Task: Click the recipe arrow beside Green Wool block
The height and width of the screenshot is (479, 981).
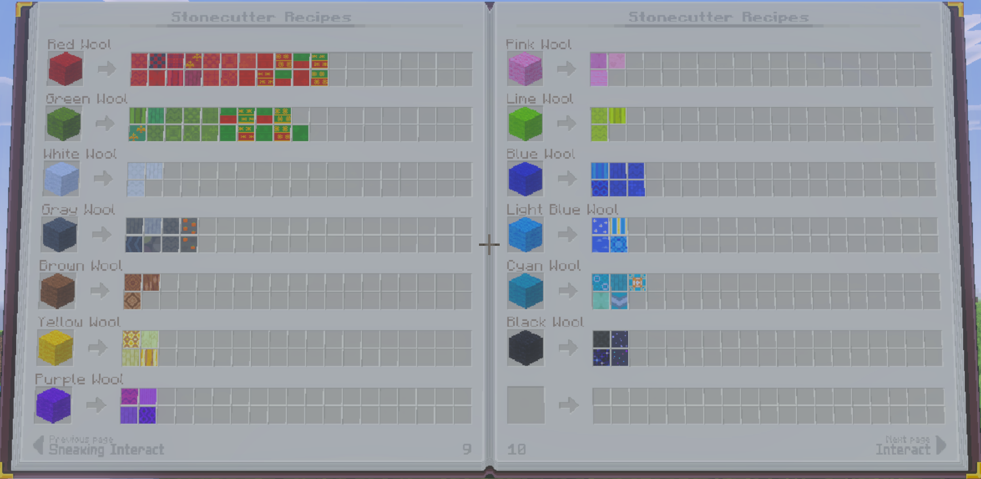Action: pyautogui.click(x=105, y=123)
